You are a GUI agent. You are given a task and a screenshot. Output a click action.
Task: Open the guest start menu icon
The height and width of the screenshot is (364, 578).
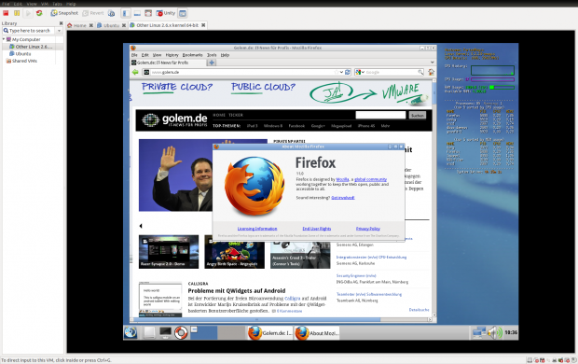(131, 332)
